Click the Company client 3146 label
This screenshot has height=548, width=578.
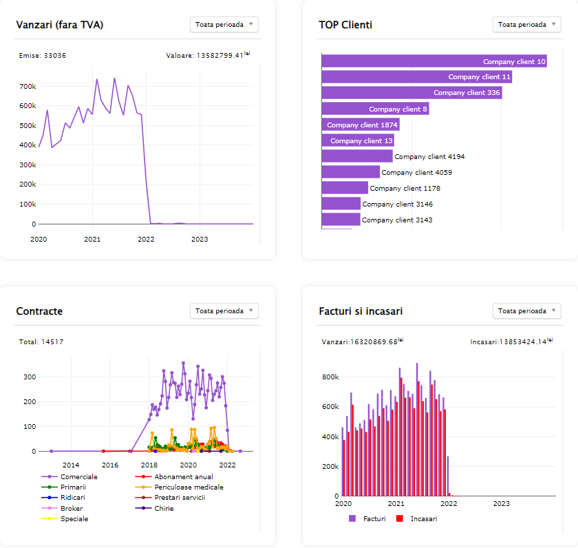click(x=397, y=204)
